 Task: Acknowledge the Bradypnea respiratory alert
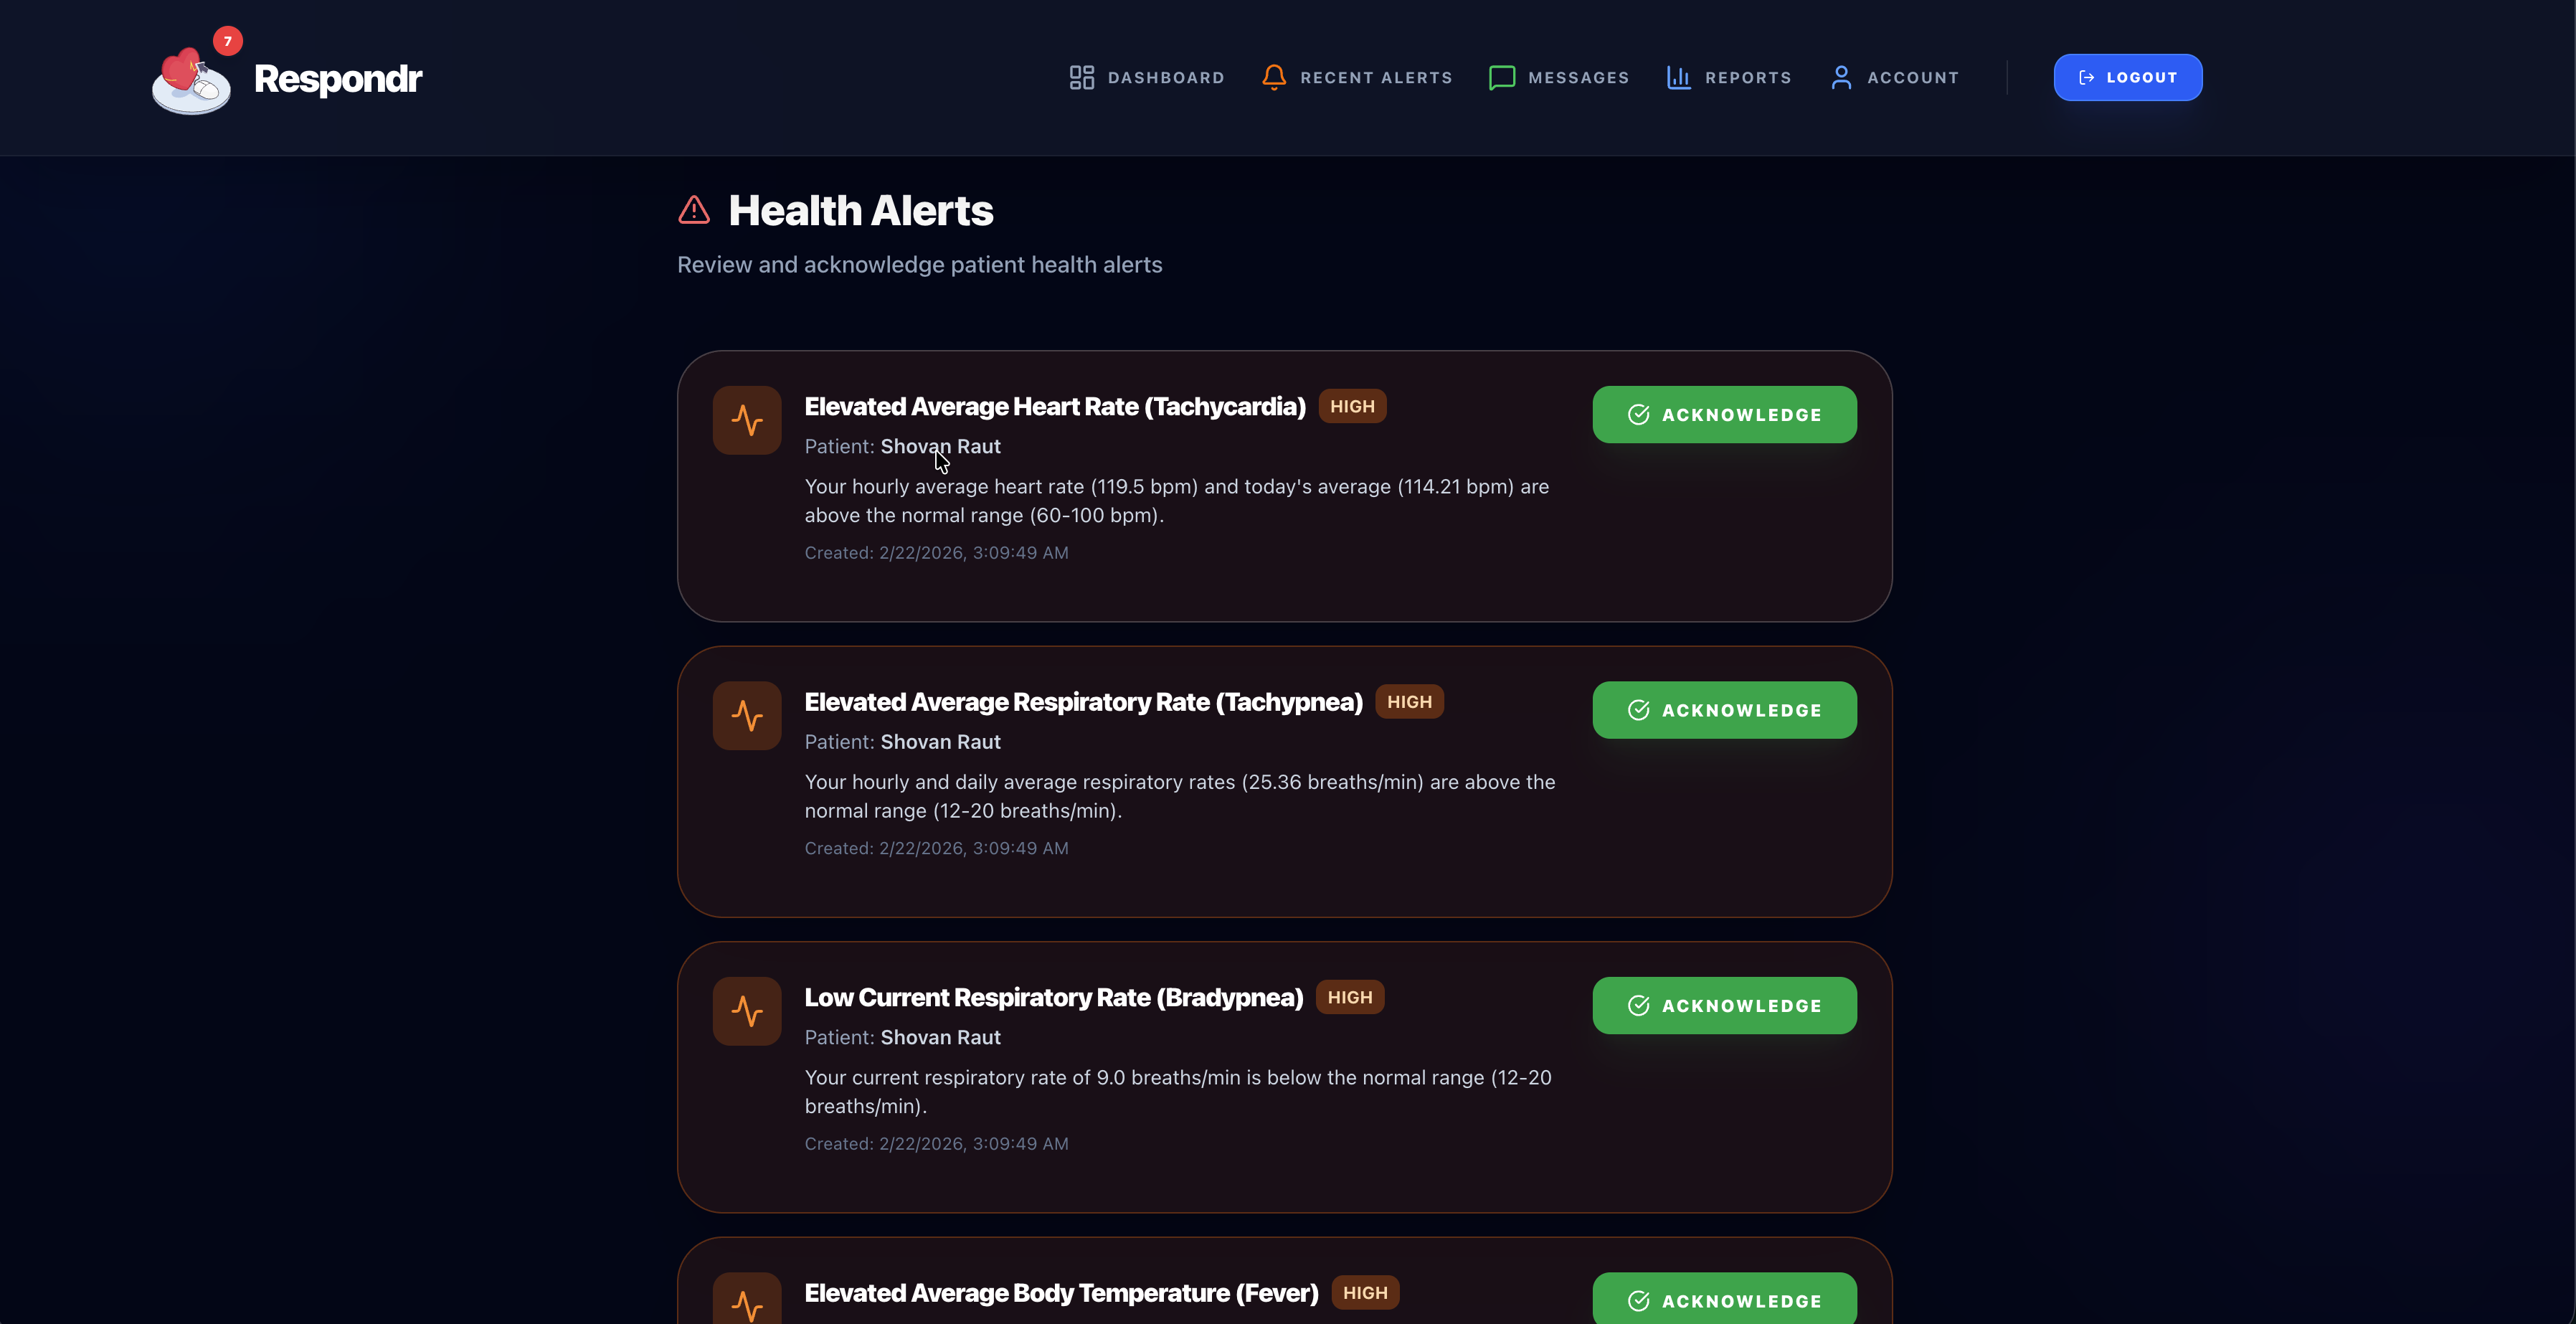pyautogui.click(x=1724, y=1006)
